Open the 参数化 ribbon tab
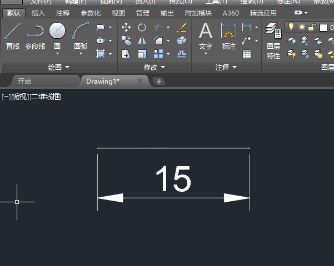This screenshot has width=334, height=266. (91, 13)
